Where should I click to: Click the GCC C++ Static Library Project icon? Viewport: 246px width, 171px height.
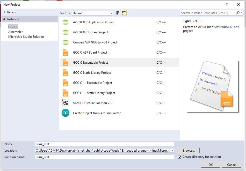66,93
